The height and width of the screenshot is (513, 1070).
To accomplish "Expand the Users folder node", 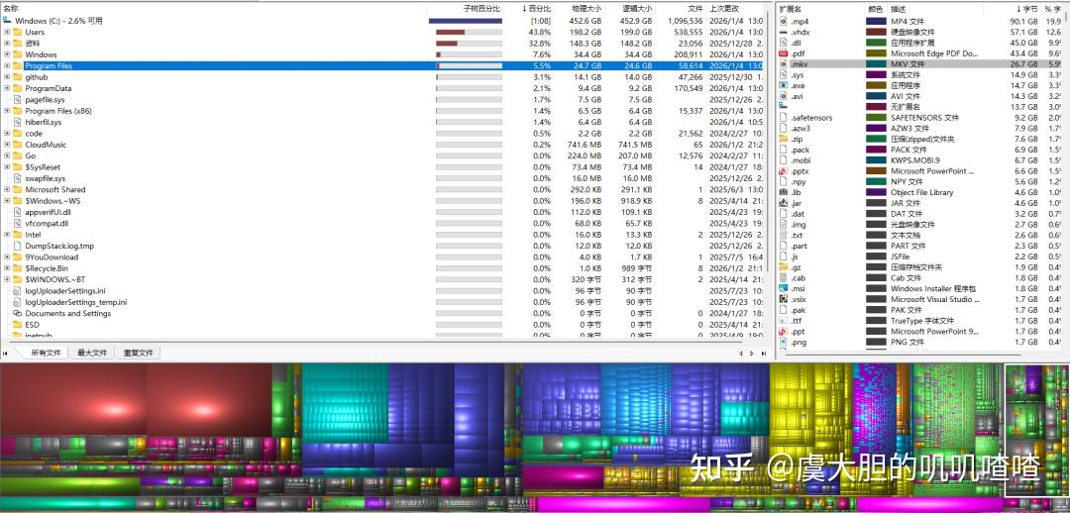I will (7, 32).
